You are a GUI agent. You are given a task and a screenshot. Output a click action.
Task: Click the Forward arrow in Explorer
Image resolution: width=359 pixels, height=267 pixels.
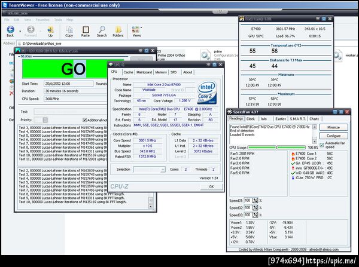(31, 32)
